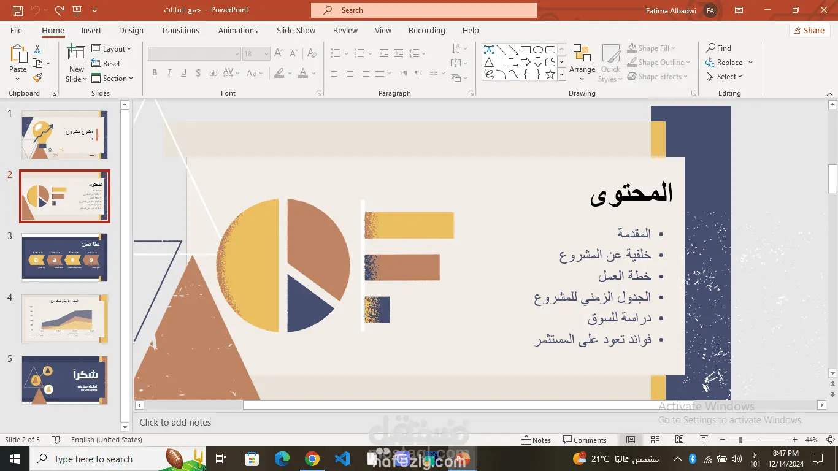Screen dimensions: 838x471
Task: Open the font name combo box
Action: click(x=194, y=54)
